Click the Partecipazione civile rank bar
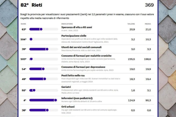Screen dimensions: 176x117 tap(43, 39)
